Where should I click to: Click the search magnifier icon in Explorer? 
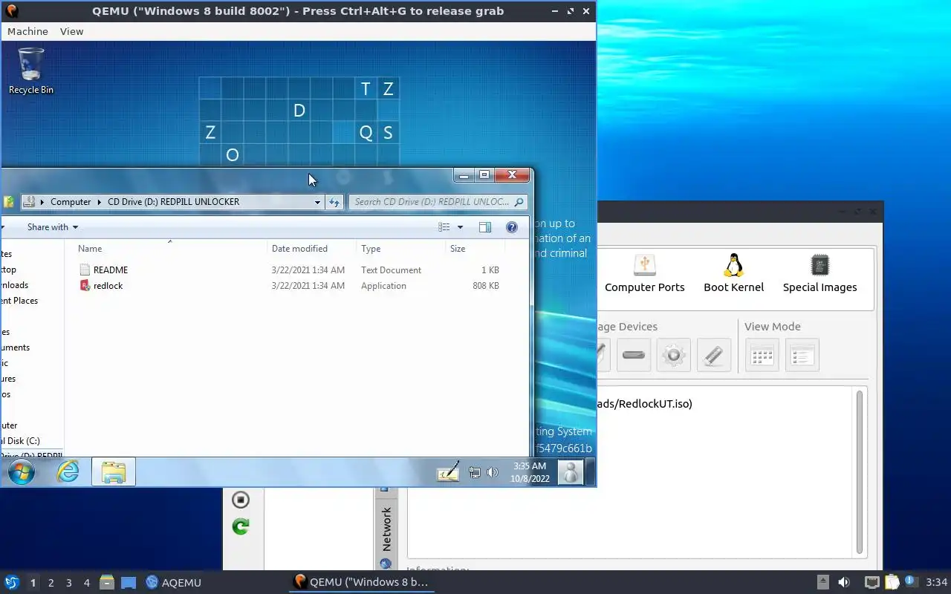[x=519, y=202]
